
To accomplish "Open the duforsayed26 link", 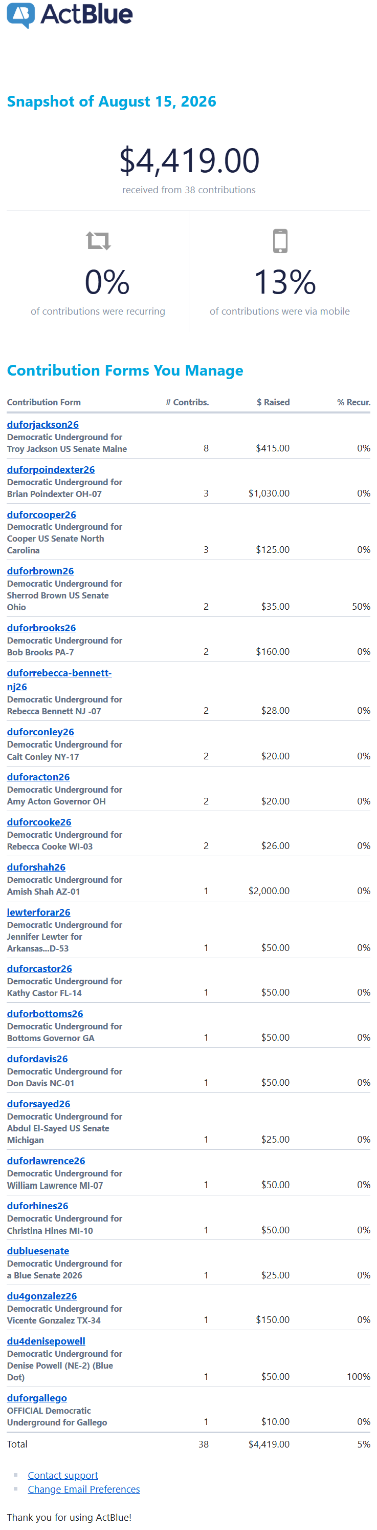I will pos(38,1104).
